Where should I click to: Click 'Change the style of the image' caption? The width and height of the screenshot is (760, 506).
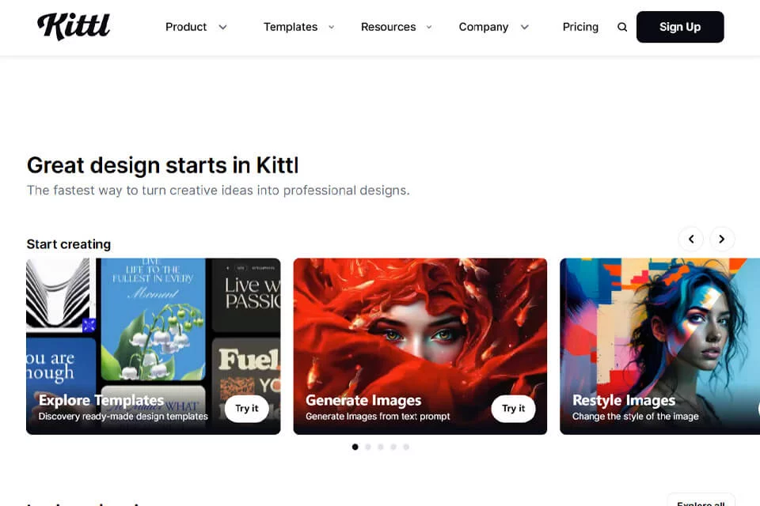(x=636, y=417)
